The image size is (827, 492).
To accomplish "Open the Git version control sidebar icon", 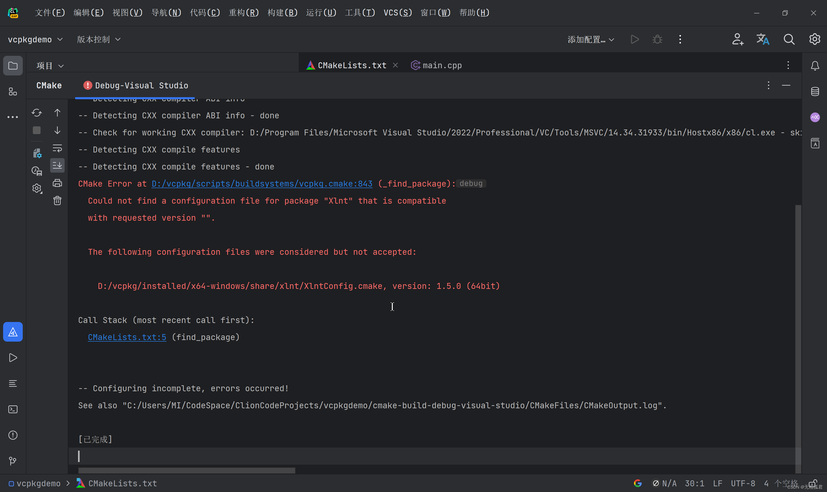I will coord(13,461).
